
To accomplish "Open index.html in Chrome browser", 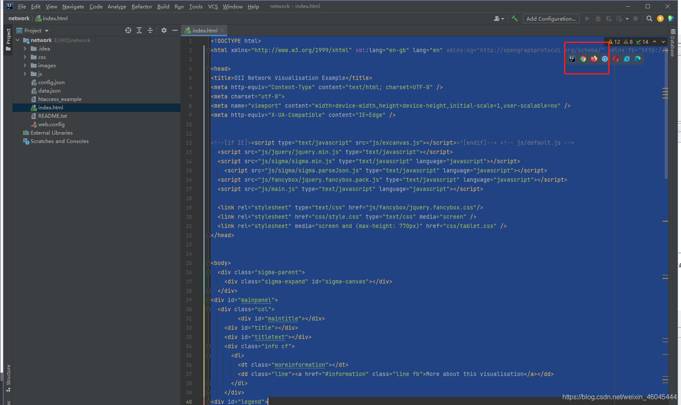I will 583,59.
